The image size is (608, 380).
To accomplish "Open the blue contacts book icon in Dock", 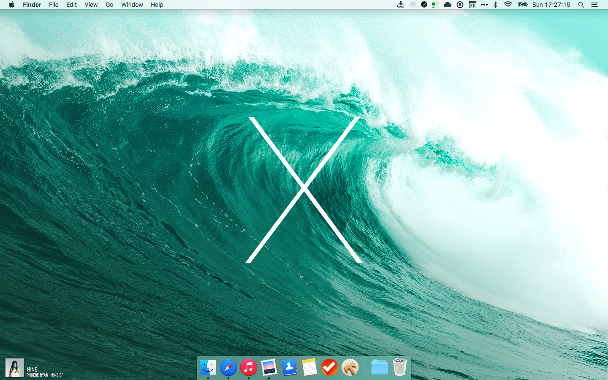I will coord(289,367).
